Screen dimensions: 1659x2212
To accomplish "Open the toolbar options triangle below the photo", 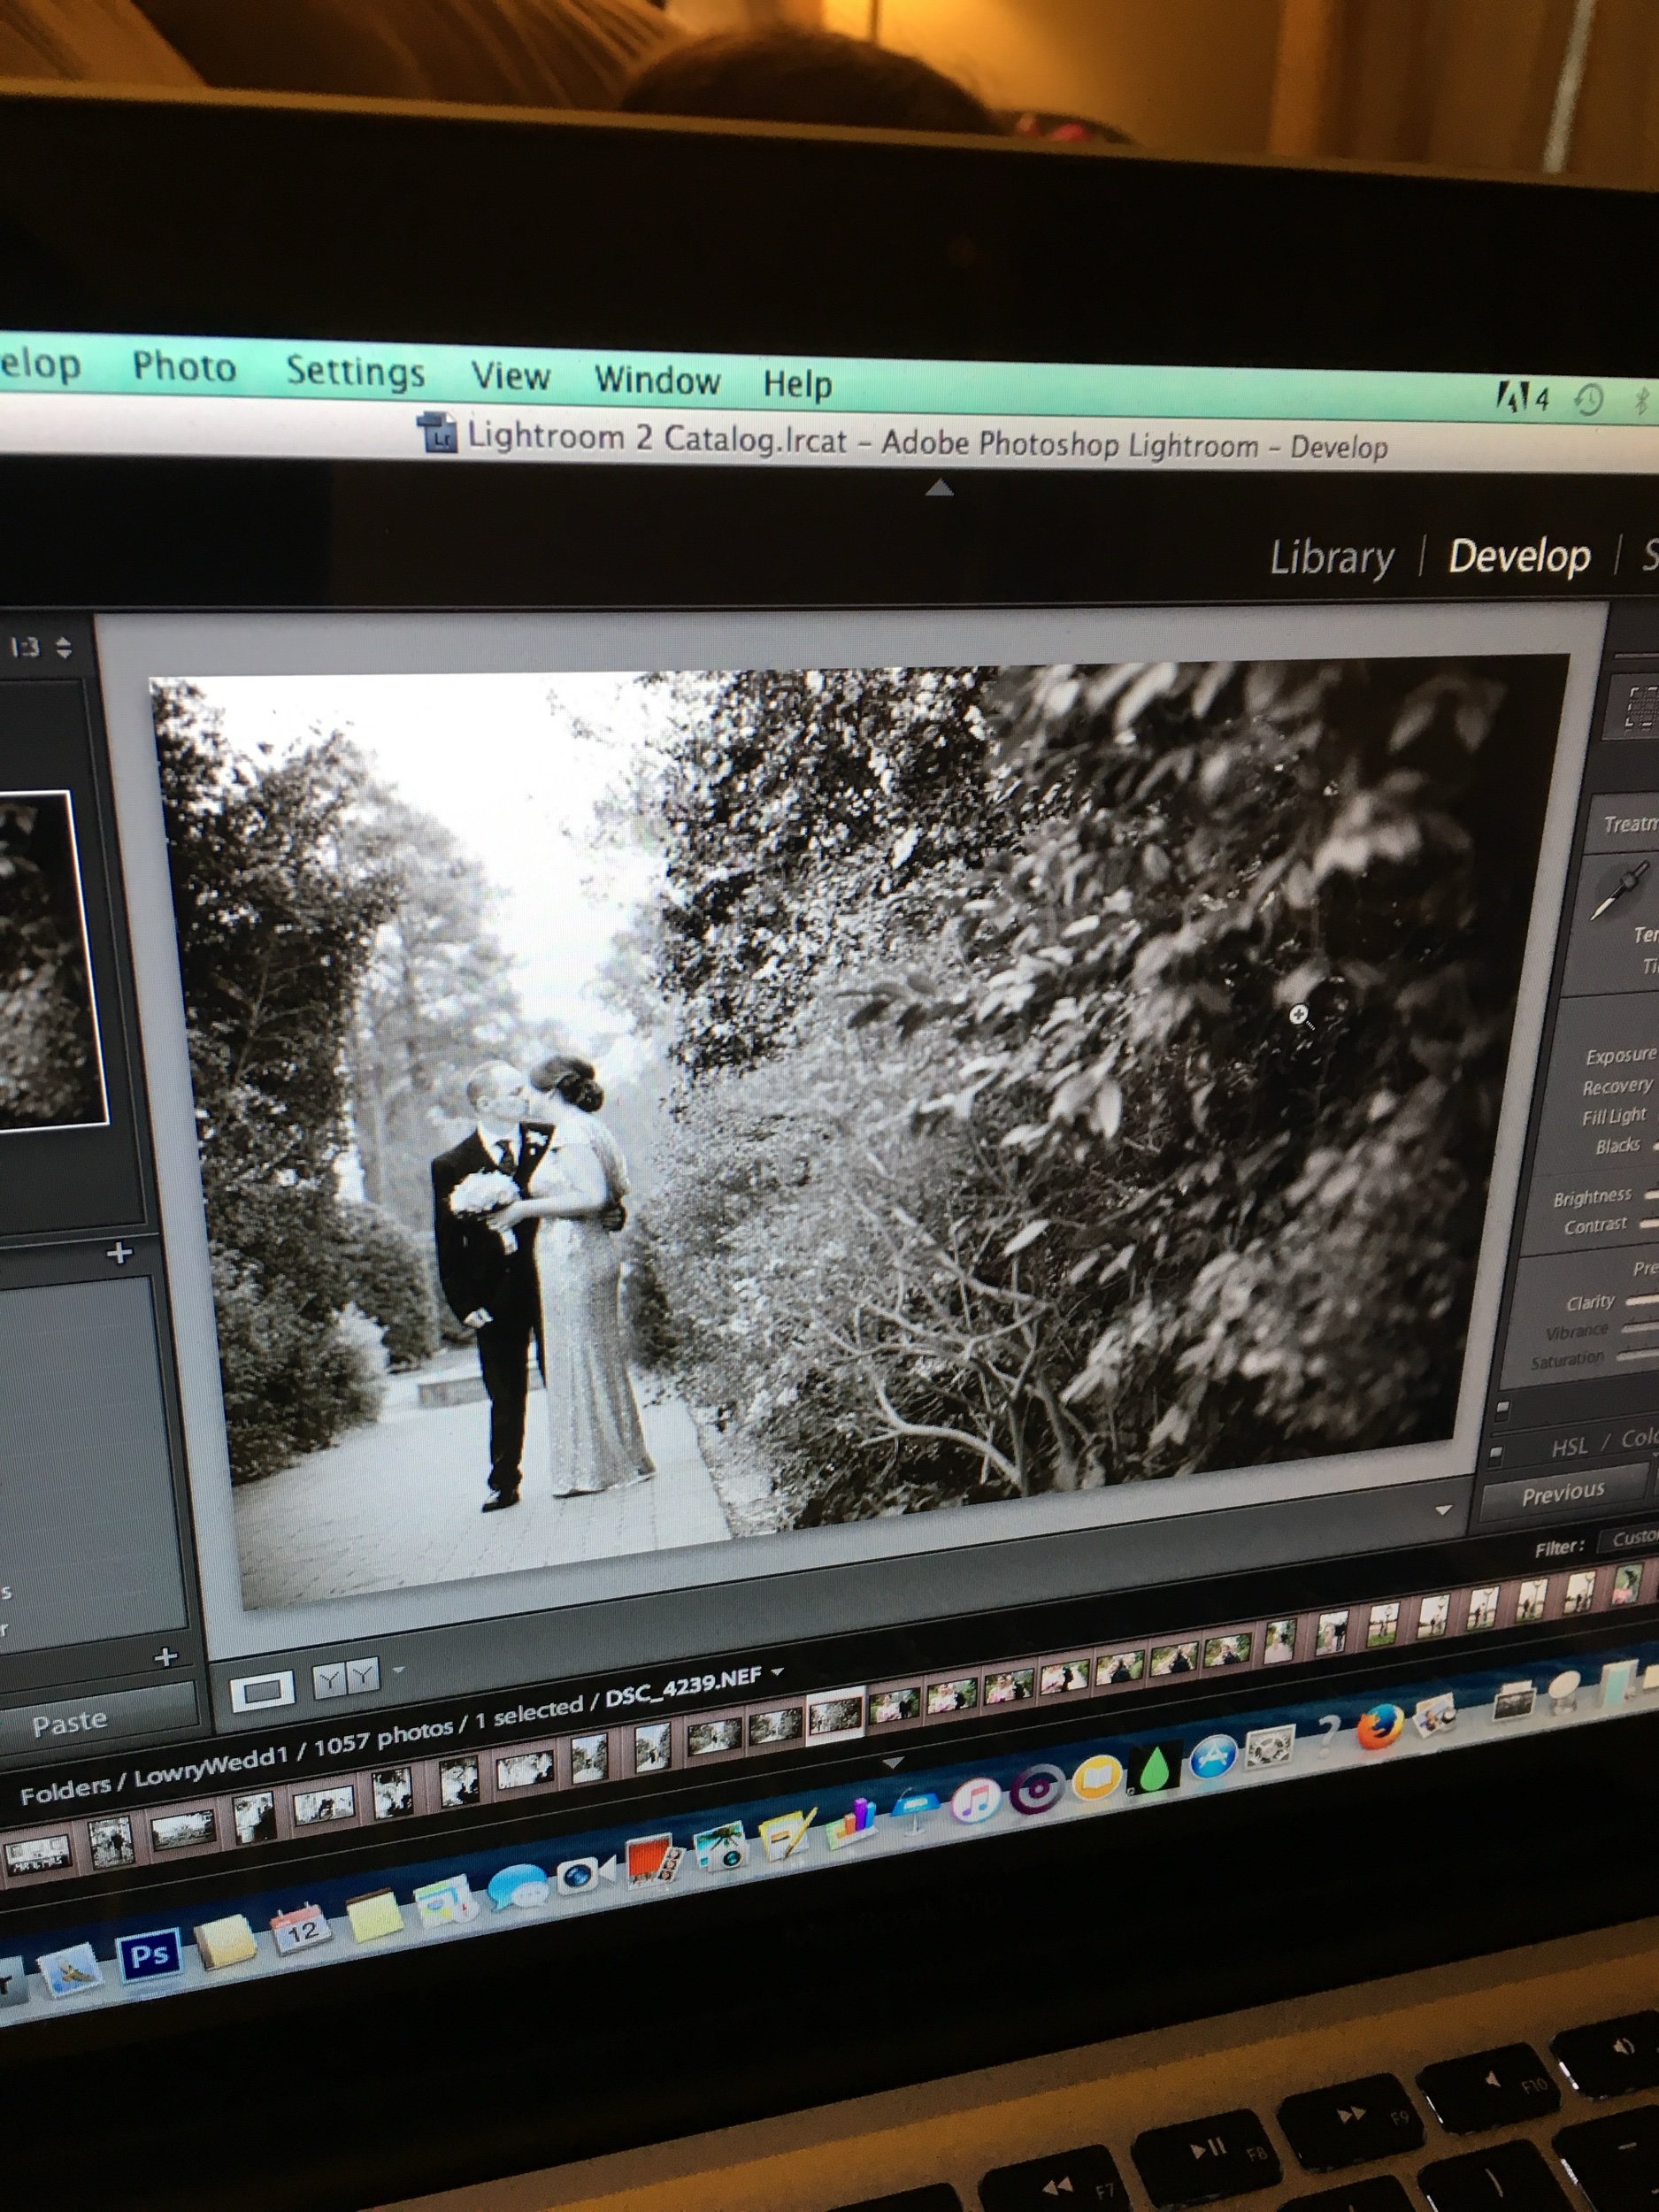I will click(1443, 1510).
